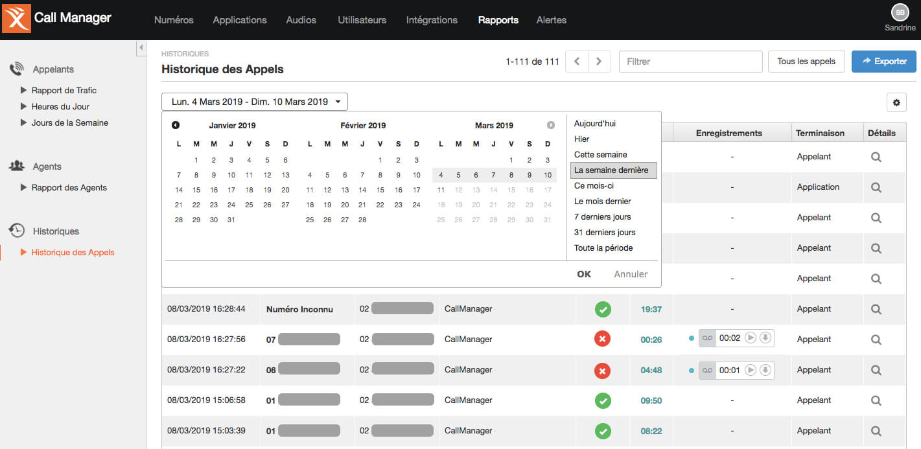
Task: View details of 15:06:58 call
Action: [x=876, y=400]
